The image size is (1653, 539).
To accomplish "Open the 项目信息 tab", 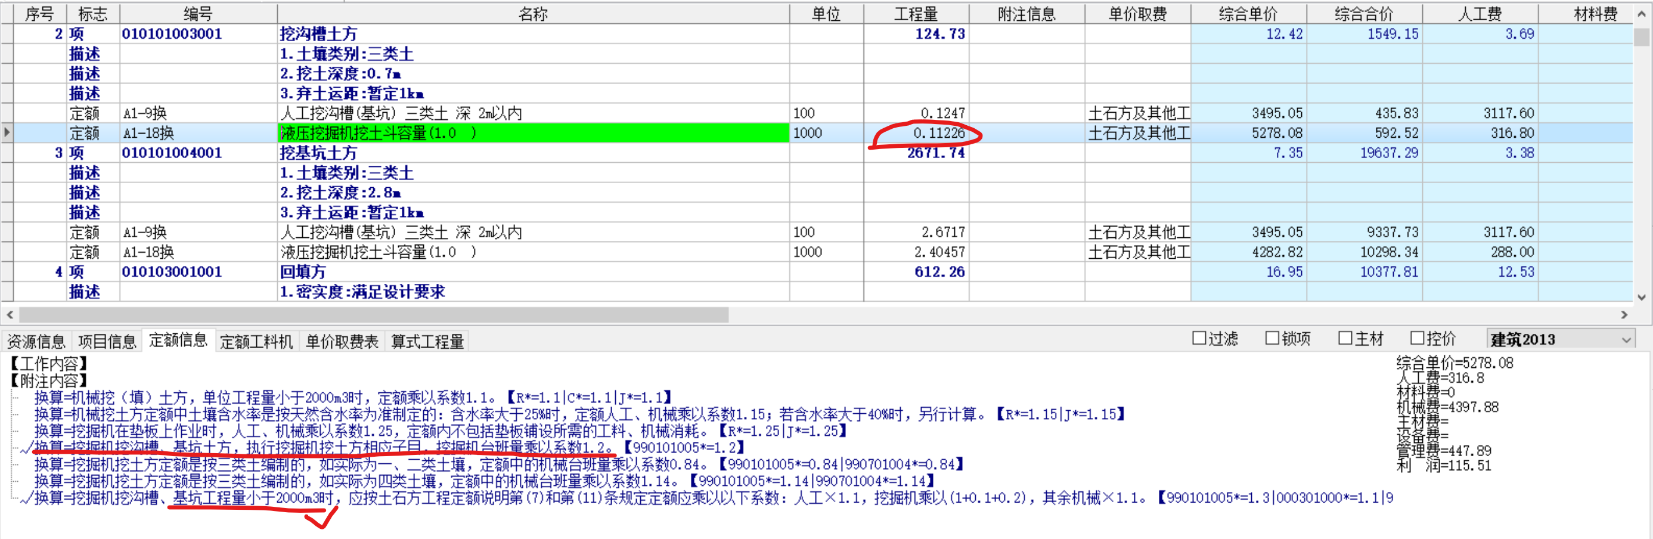I will point(107,342).
